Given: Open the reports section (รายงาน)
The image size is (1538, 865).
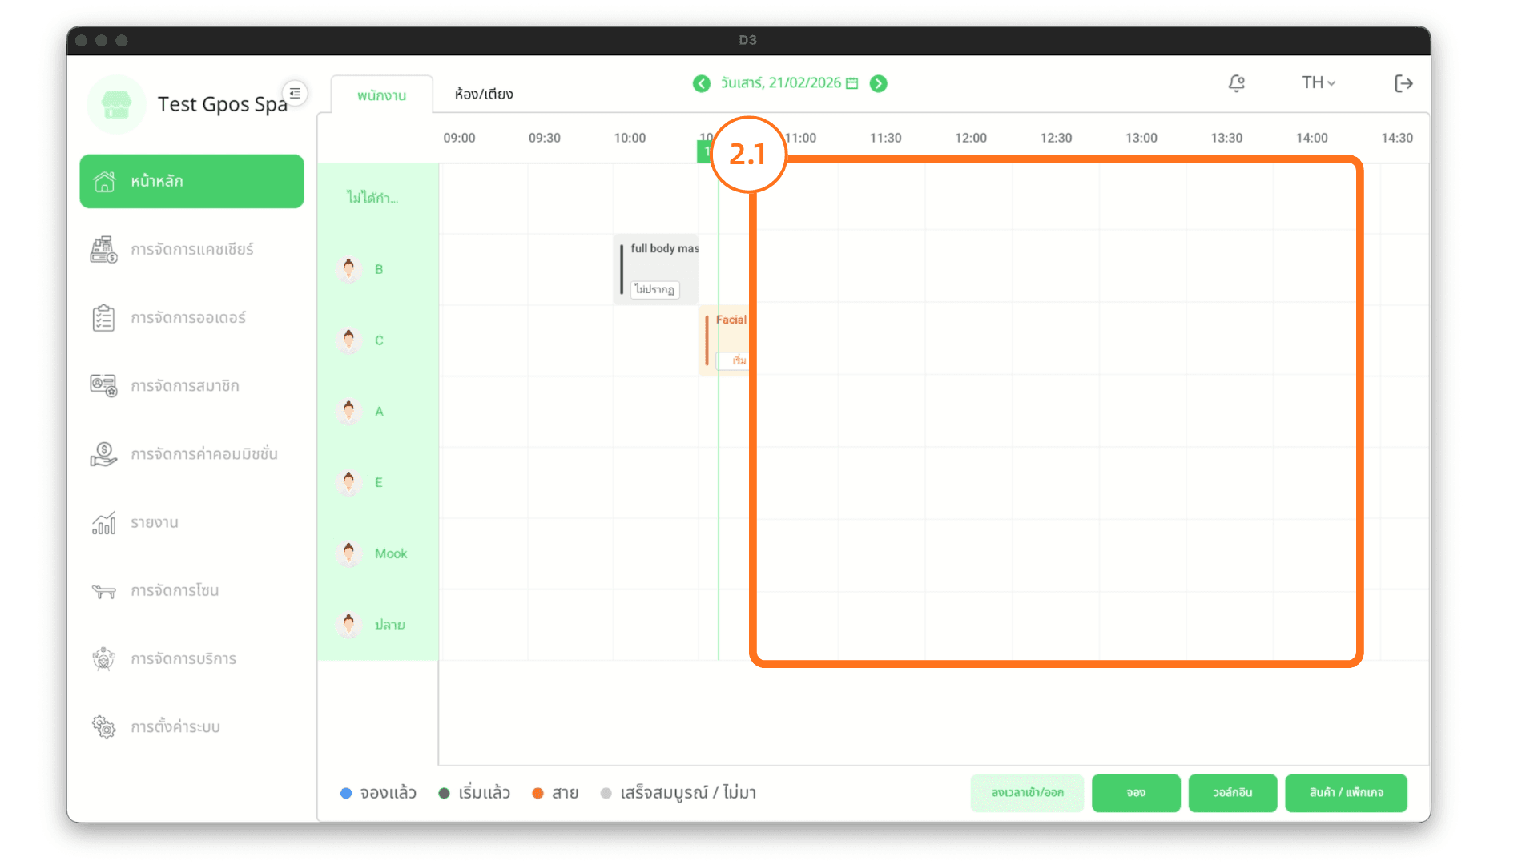Looking at the screenshot, I should pyautogui.click(x=154, y=523).
